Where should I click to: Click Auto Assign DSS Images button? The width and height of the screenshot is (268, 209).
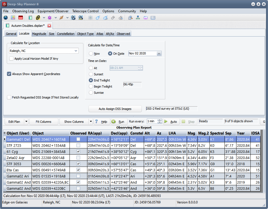click(115, 109)
